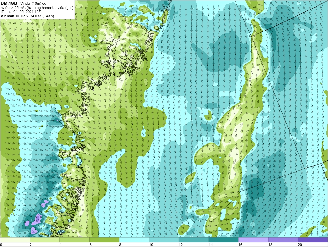Click the '6' scale label
The height and width of the screenshot is (247, 328).
91,245
